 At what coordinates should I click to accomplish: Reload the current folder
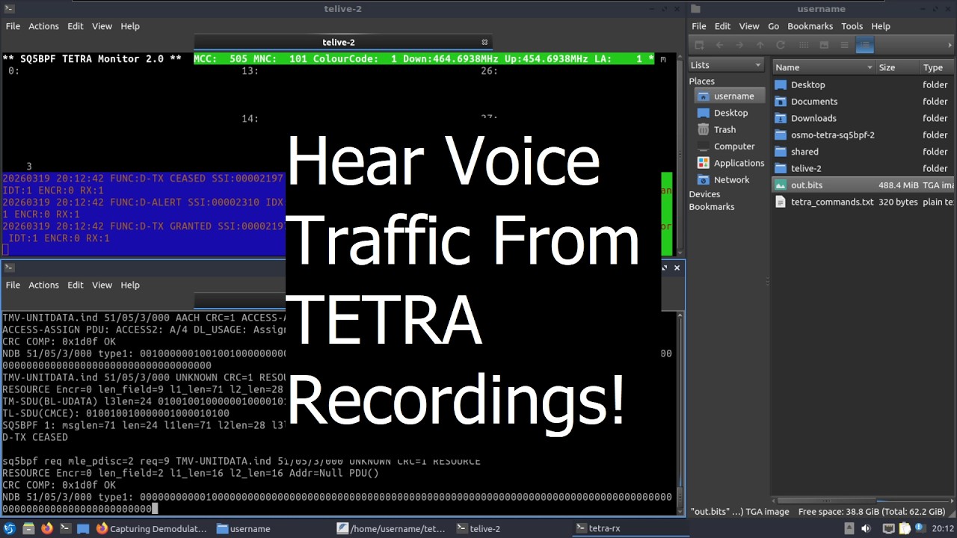click(781, 45)
